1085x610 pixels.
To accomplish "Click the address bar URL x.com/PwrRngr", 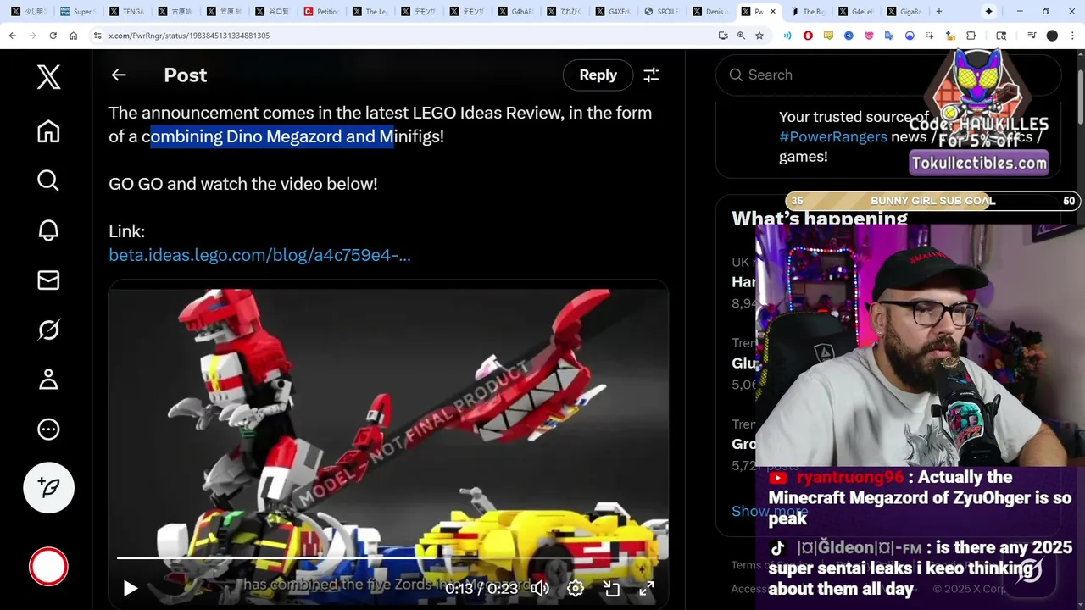I will pos(189,36).
